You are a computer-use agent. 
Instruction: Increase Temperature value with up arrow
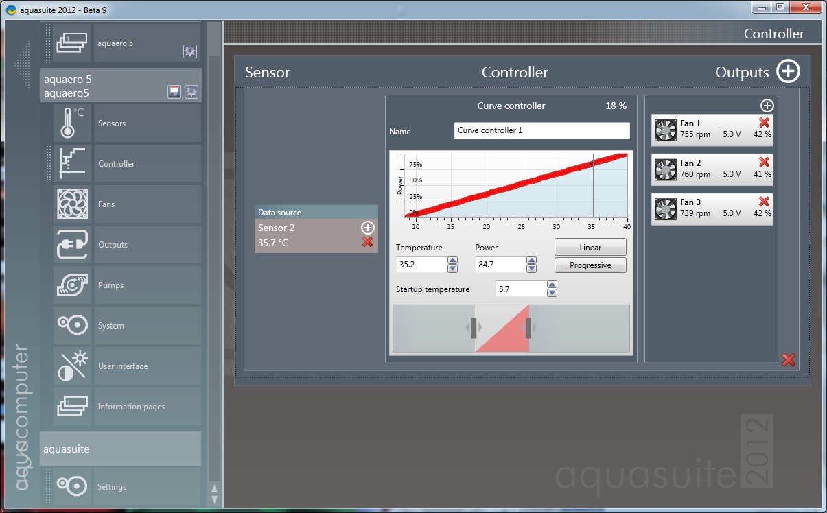pos(452,261)
